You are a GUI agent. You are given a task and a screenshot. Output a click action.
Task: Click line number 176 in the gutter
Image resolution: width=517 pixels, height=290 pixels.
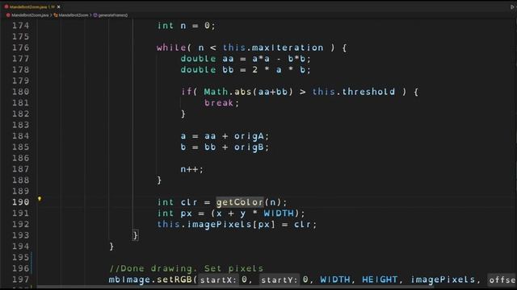coord(20,48)
